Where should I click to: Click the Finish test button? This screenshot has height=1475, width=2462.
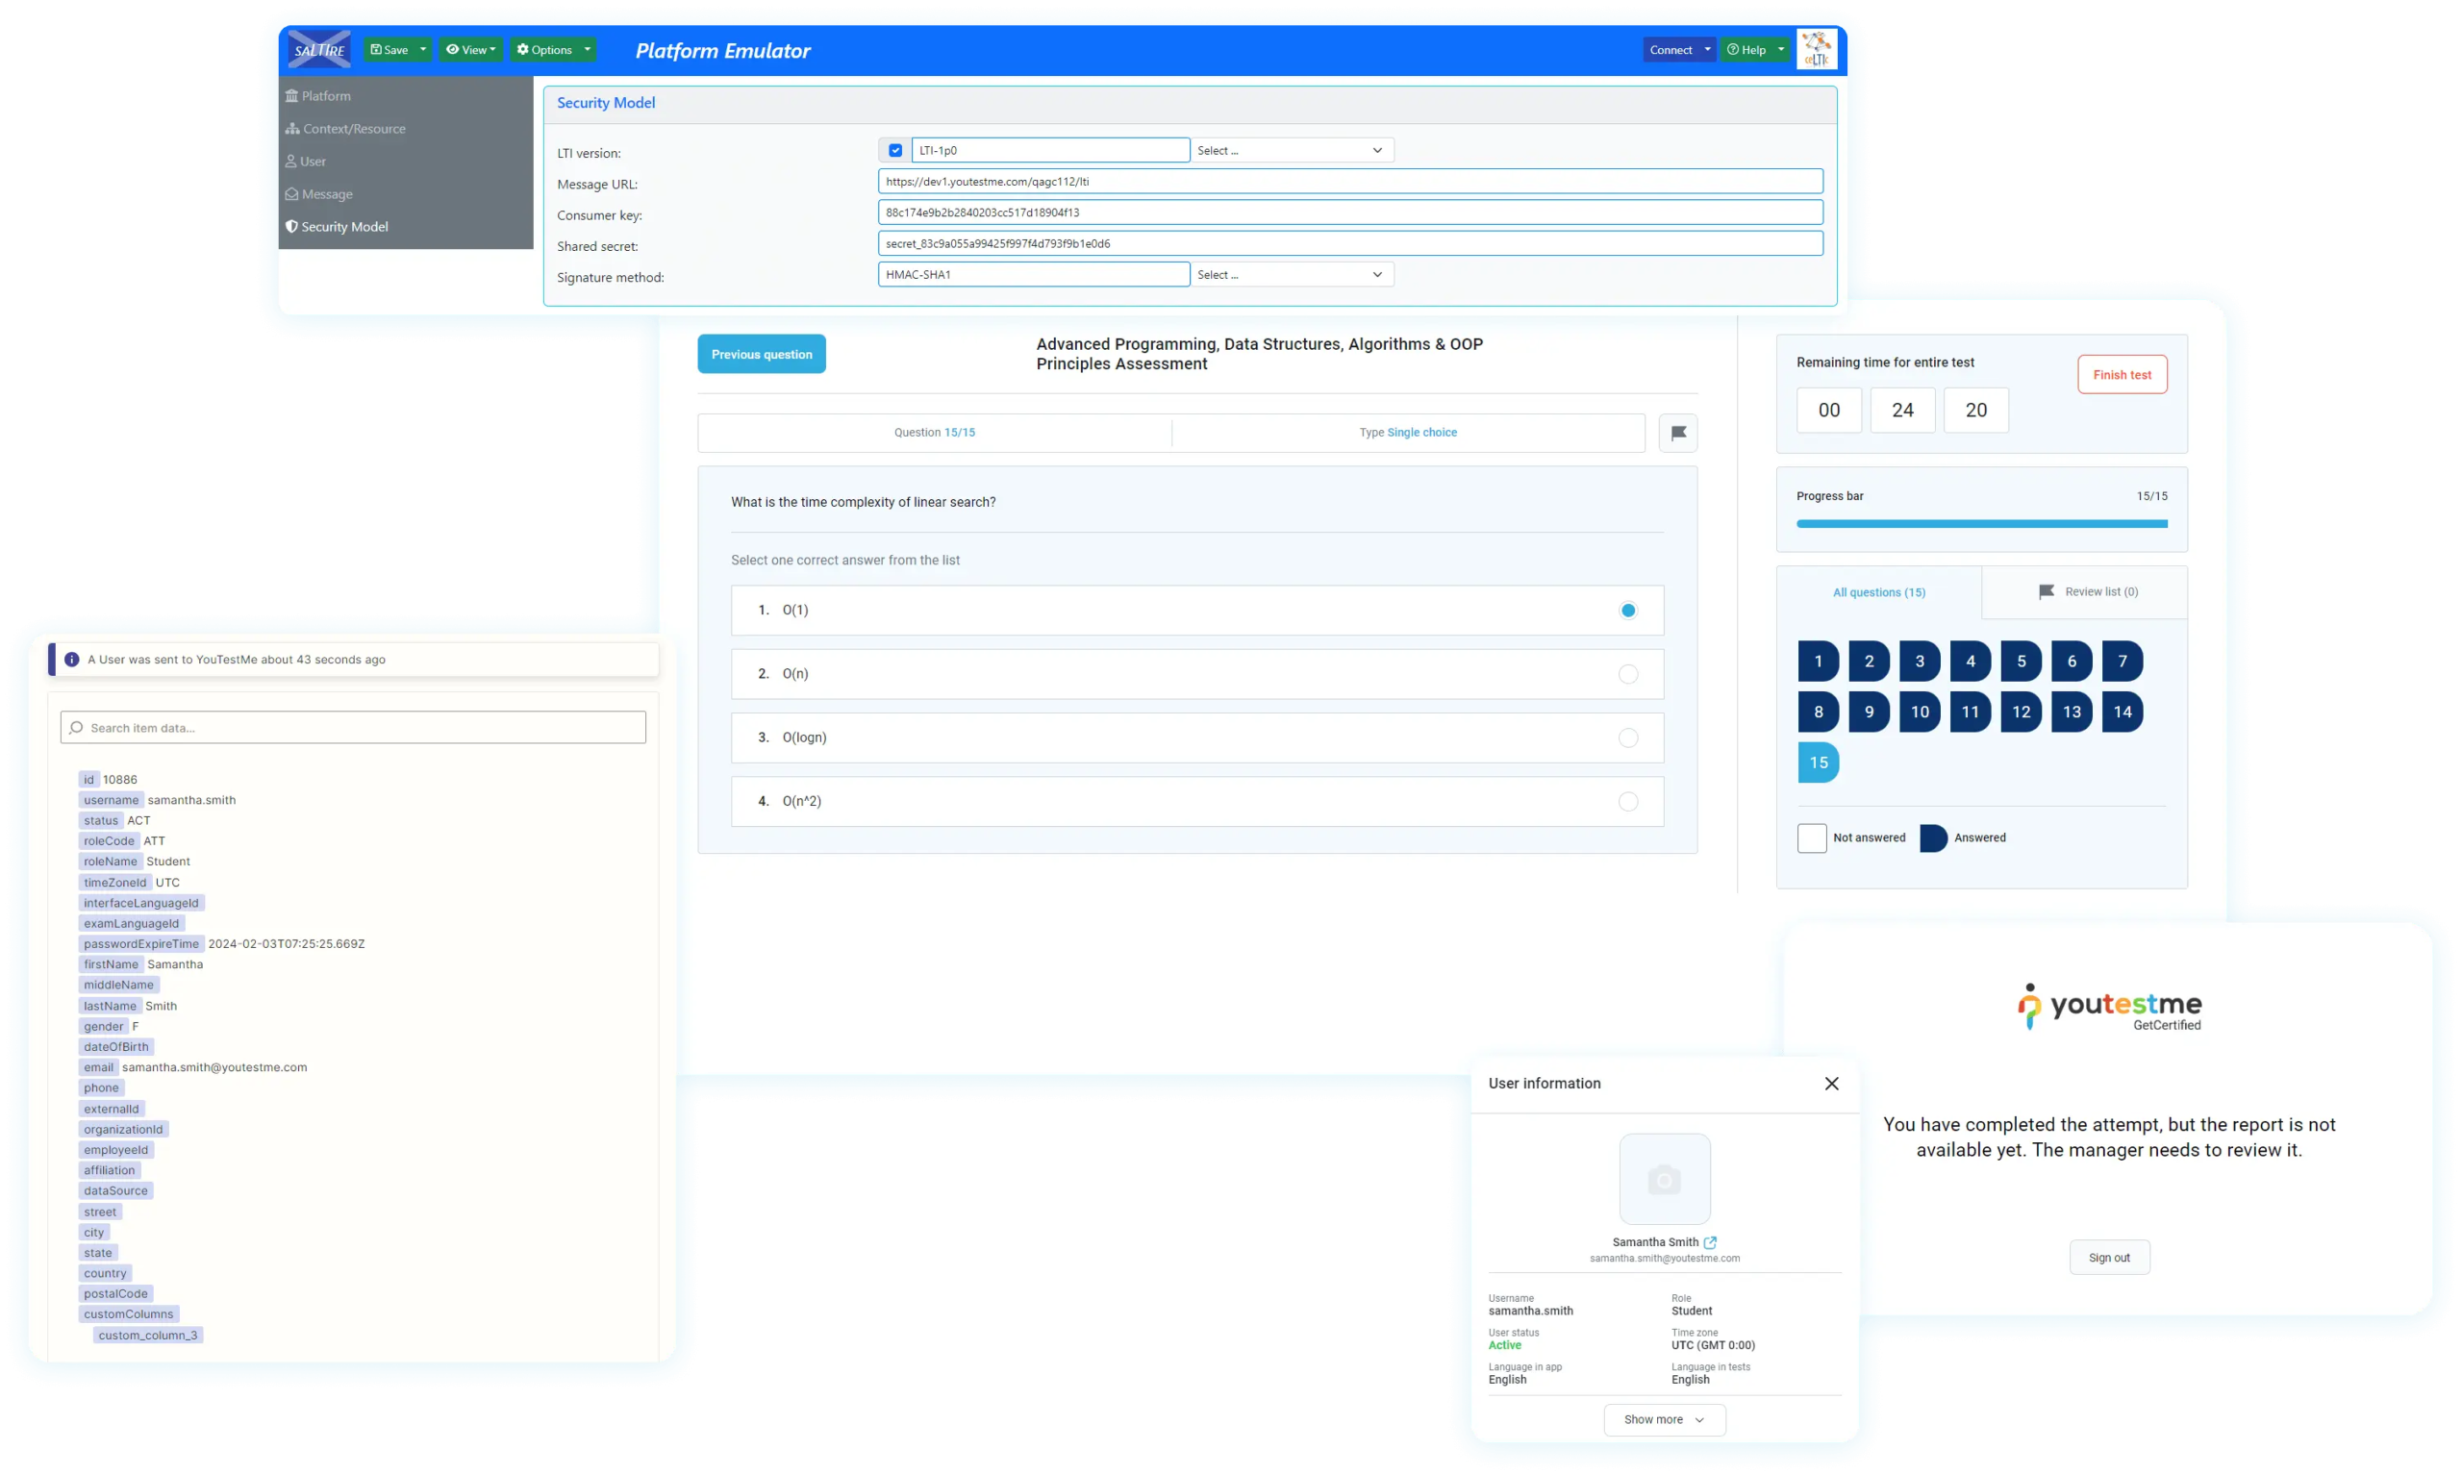coord(2122,375)
